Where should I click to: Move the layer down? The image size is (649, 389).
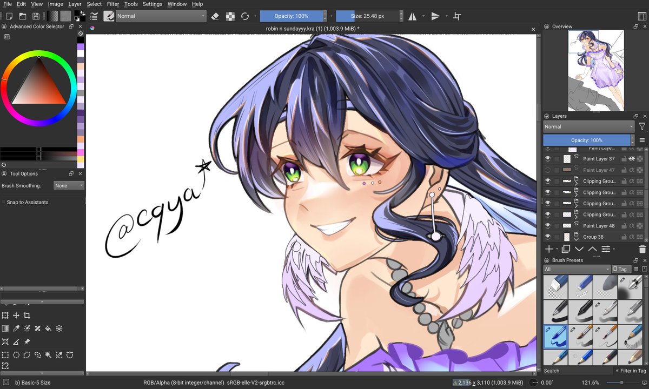click(579, 249)
